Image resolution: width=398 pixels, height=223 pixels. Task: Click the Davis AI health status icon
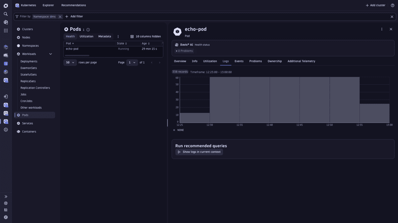click(x=176, y=44)
